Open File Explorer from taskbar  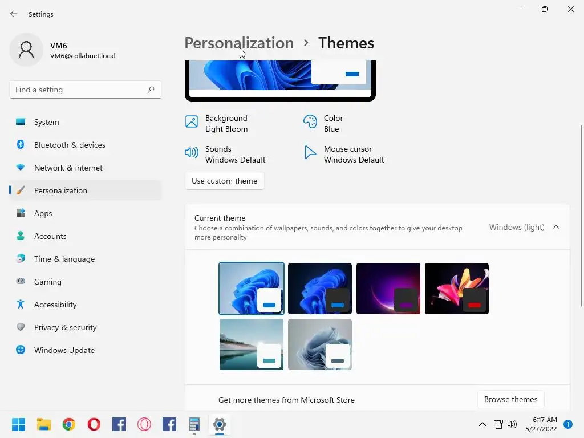click(43, 424)
